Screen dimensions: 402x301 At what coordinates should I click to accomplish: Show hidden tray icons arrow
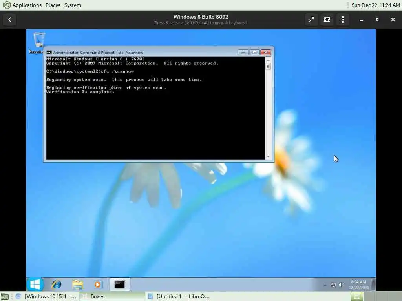pyautogui.click(x=325, y=285)
